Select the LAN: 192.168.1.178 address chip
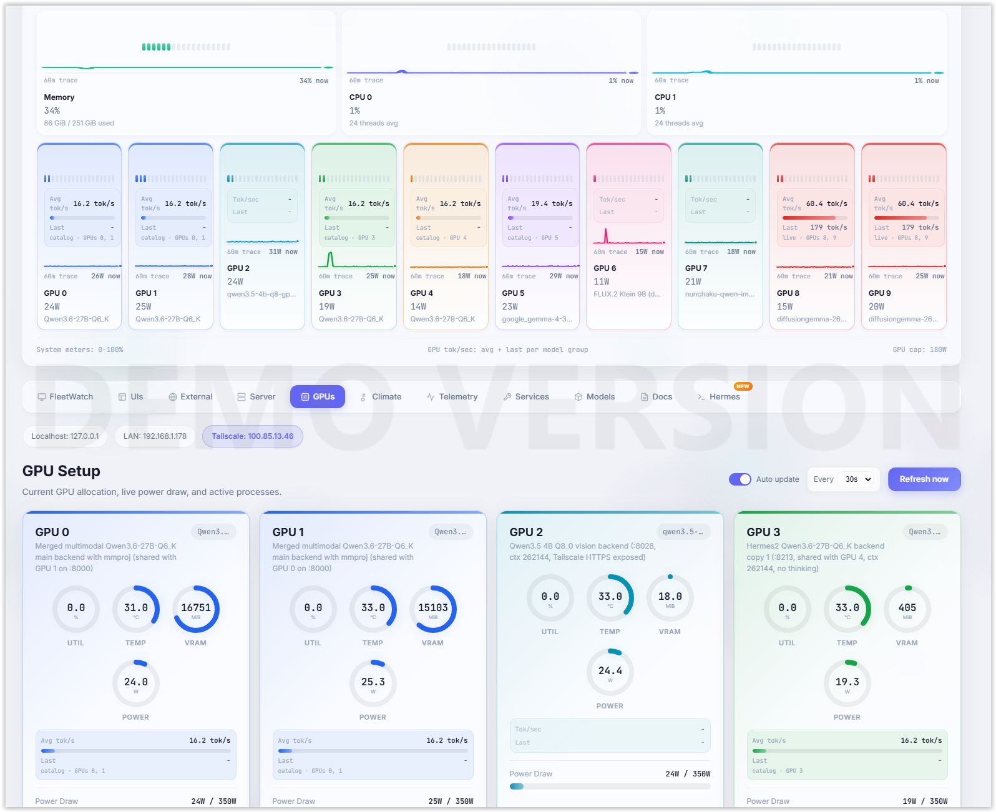The height and width of the screenshot is (812, 996). pyautogui.click(x=155, y=436)
